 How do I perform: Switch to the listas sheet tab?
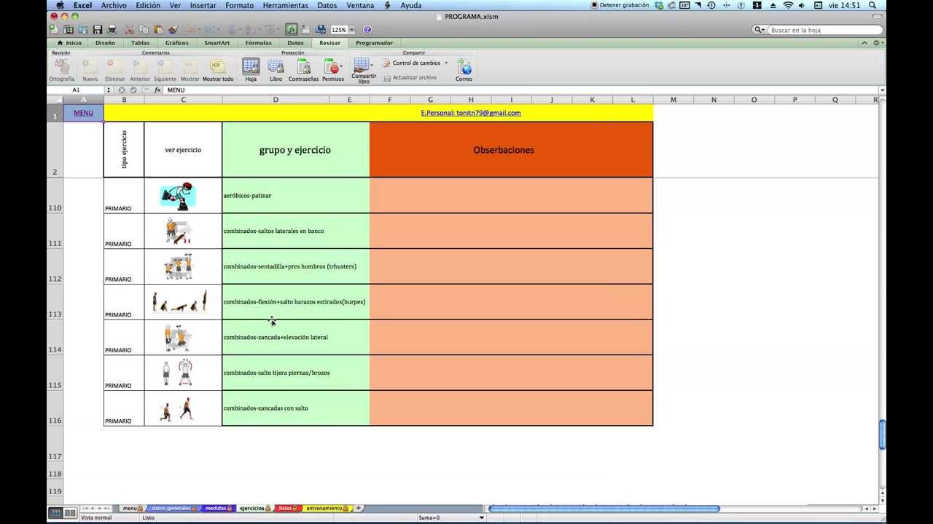click(286, 508)
